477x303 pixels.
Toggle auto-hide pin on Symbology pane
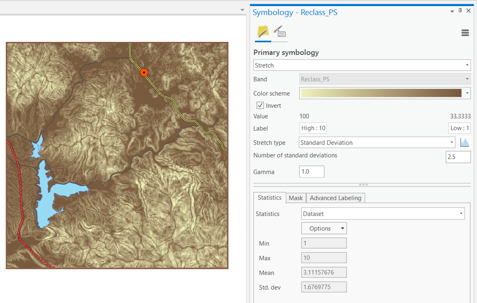point(460,11)
